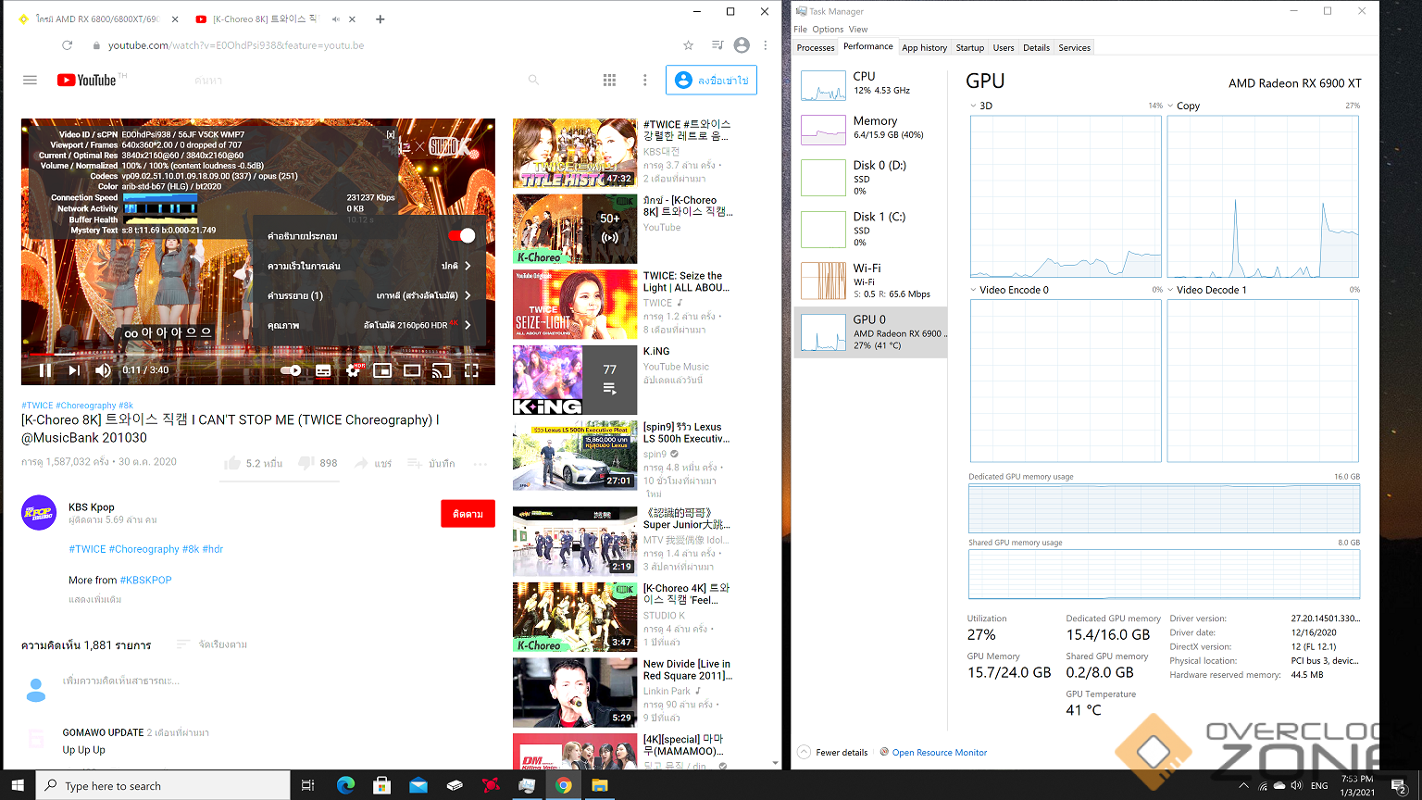Toggle the annotations switch in settings menu
The image size is (1422, 800).
461,236
